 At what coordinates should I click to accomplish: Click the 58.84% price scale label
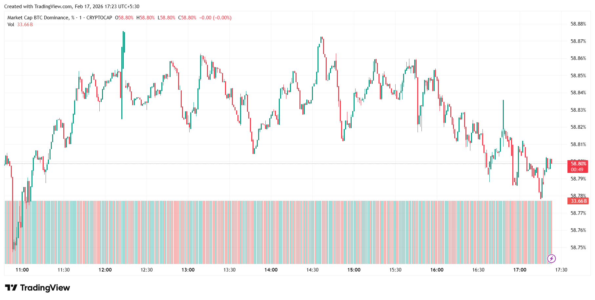578,93
